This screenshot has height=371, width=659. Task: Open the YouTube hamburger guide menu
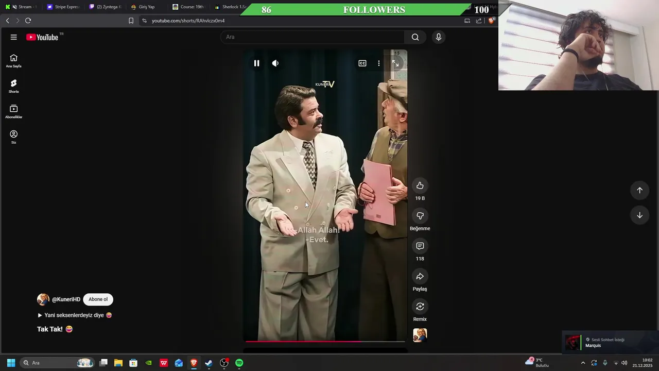[x=14, y=37]
